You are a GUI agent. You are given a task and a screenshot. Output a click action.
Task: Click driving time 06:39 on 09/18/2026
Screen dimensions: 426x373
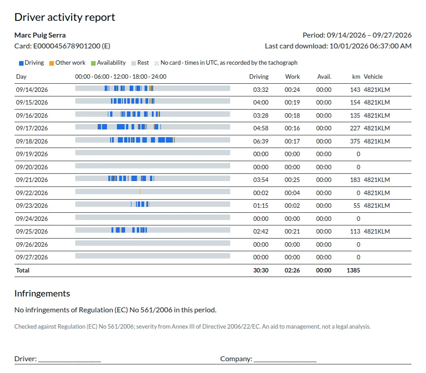coord(261,141)
